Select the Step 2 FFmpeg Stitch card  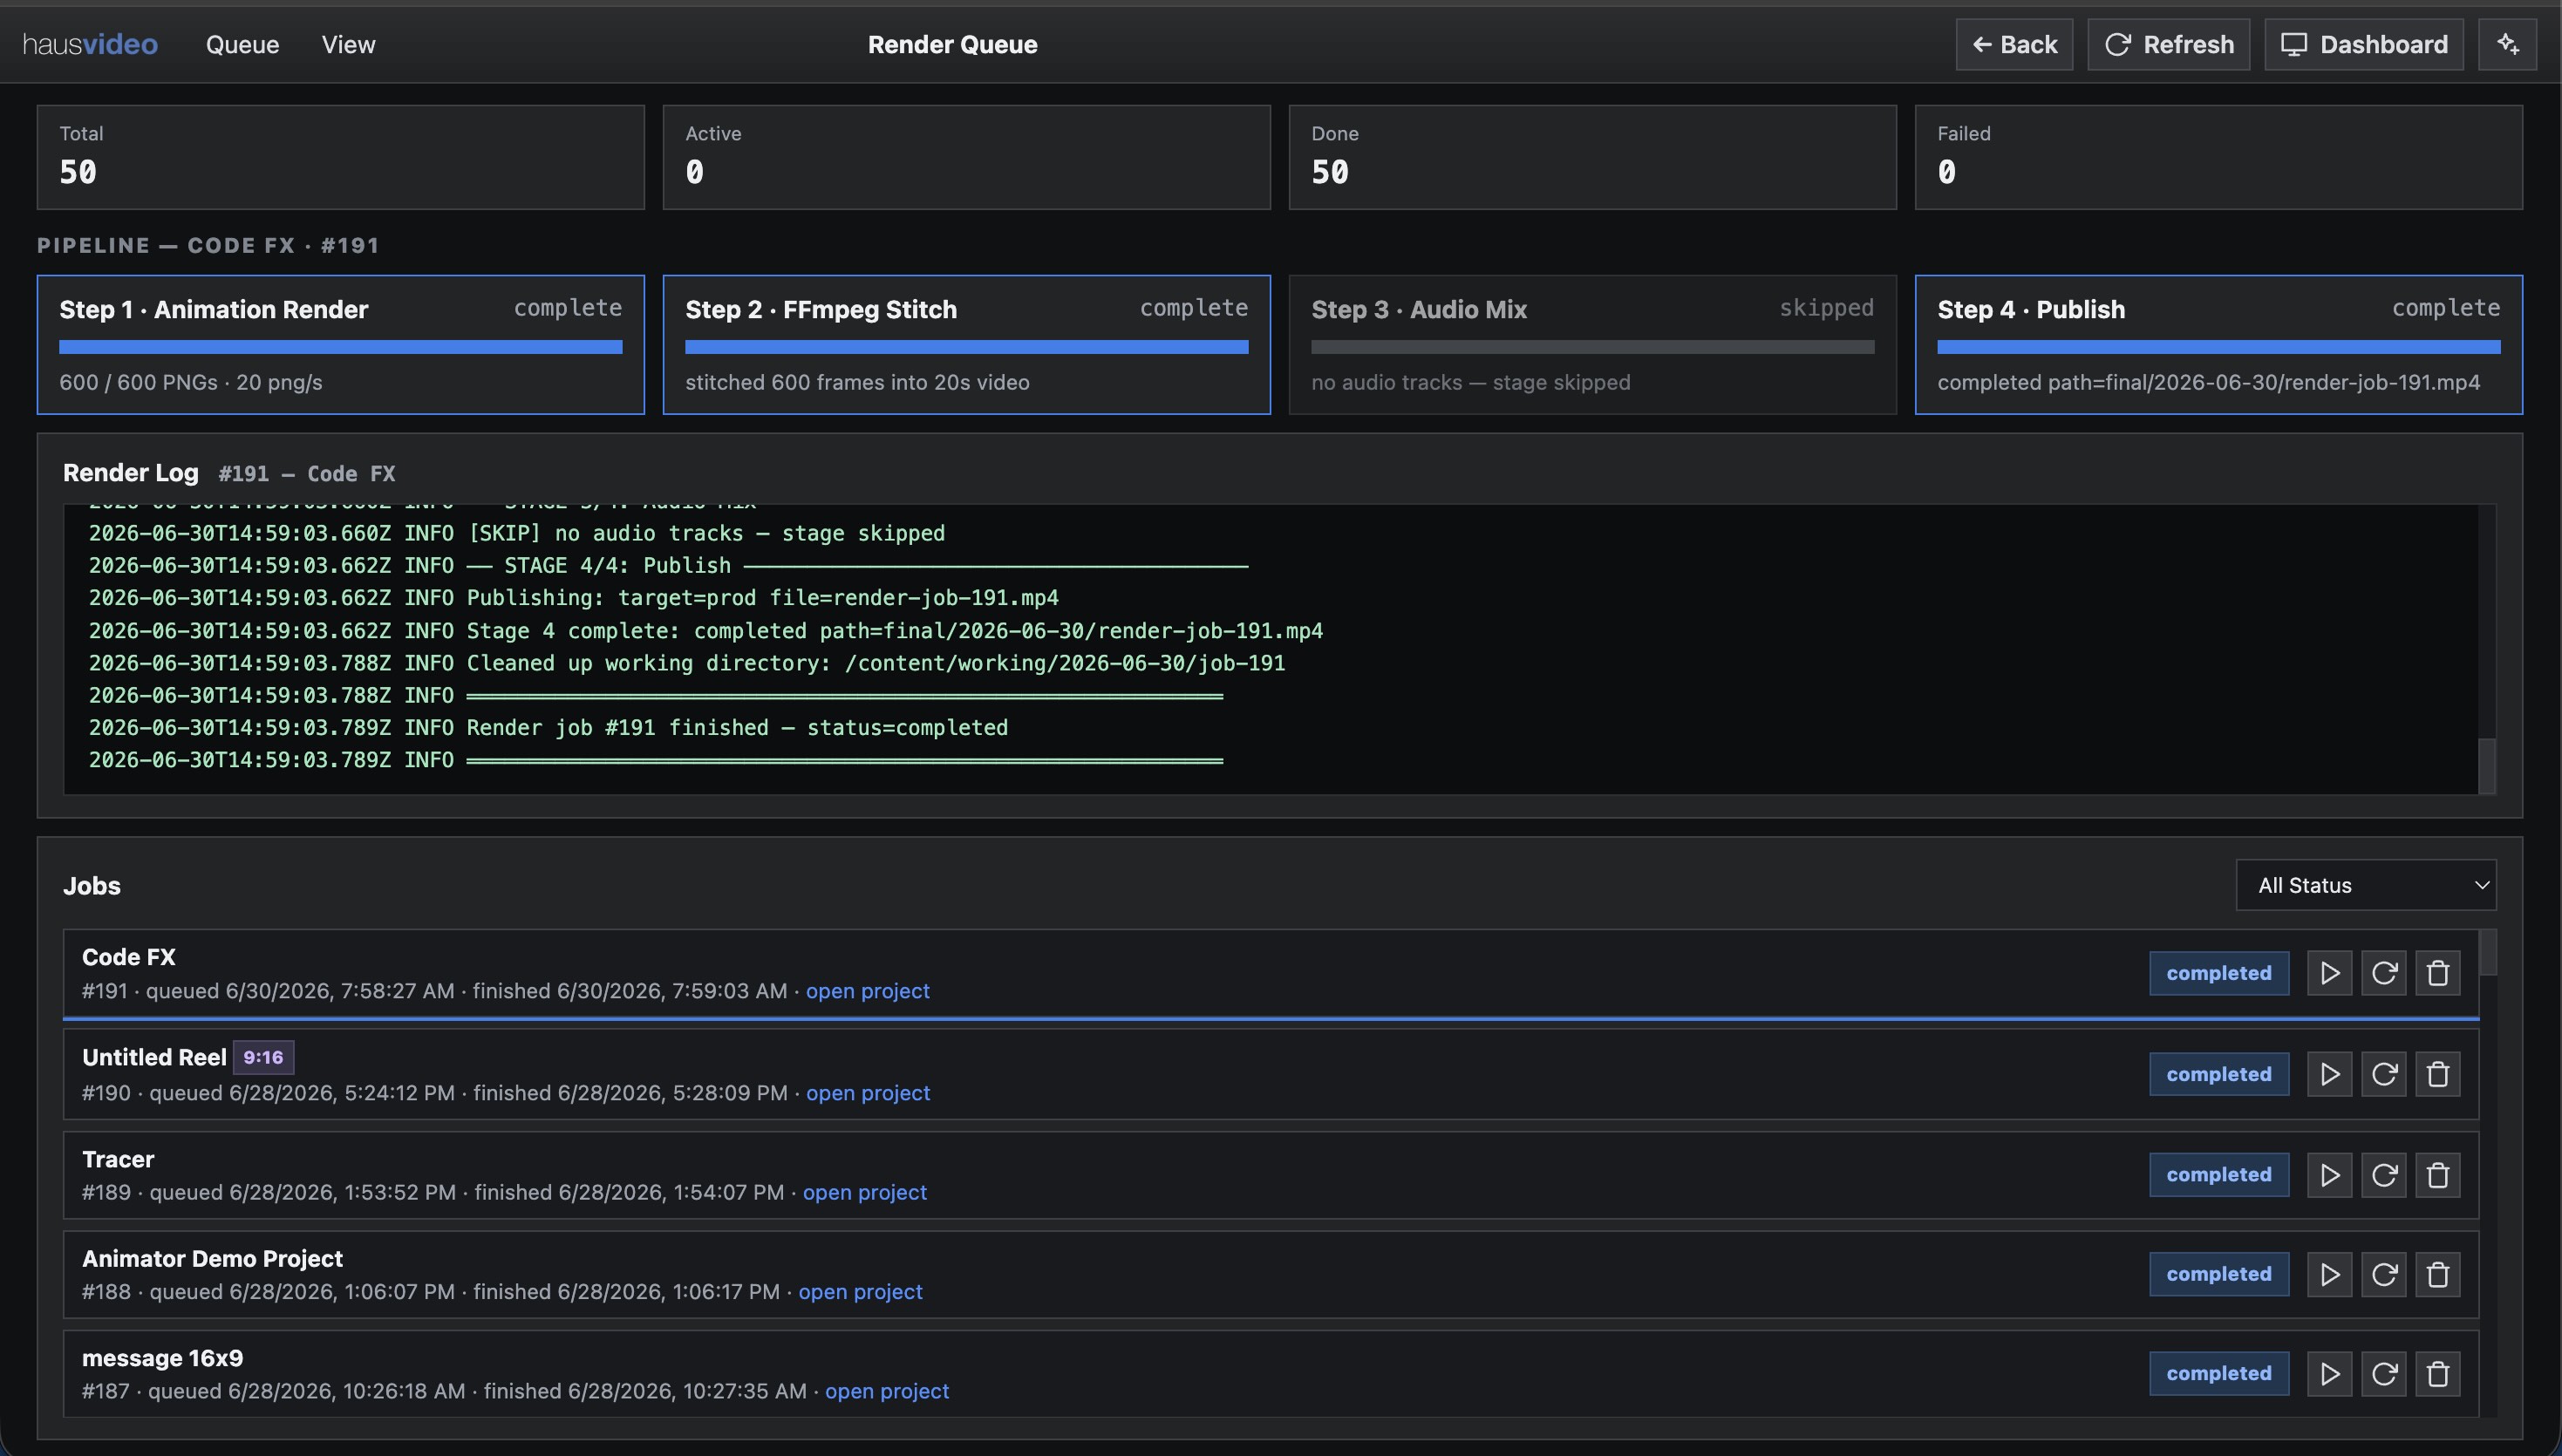tap(966, 344)
